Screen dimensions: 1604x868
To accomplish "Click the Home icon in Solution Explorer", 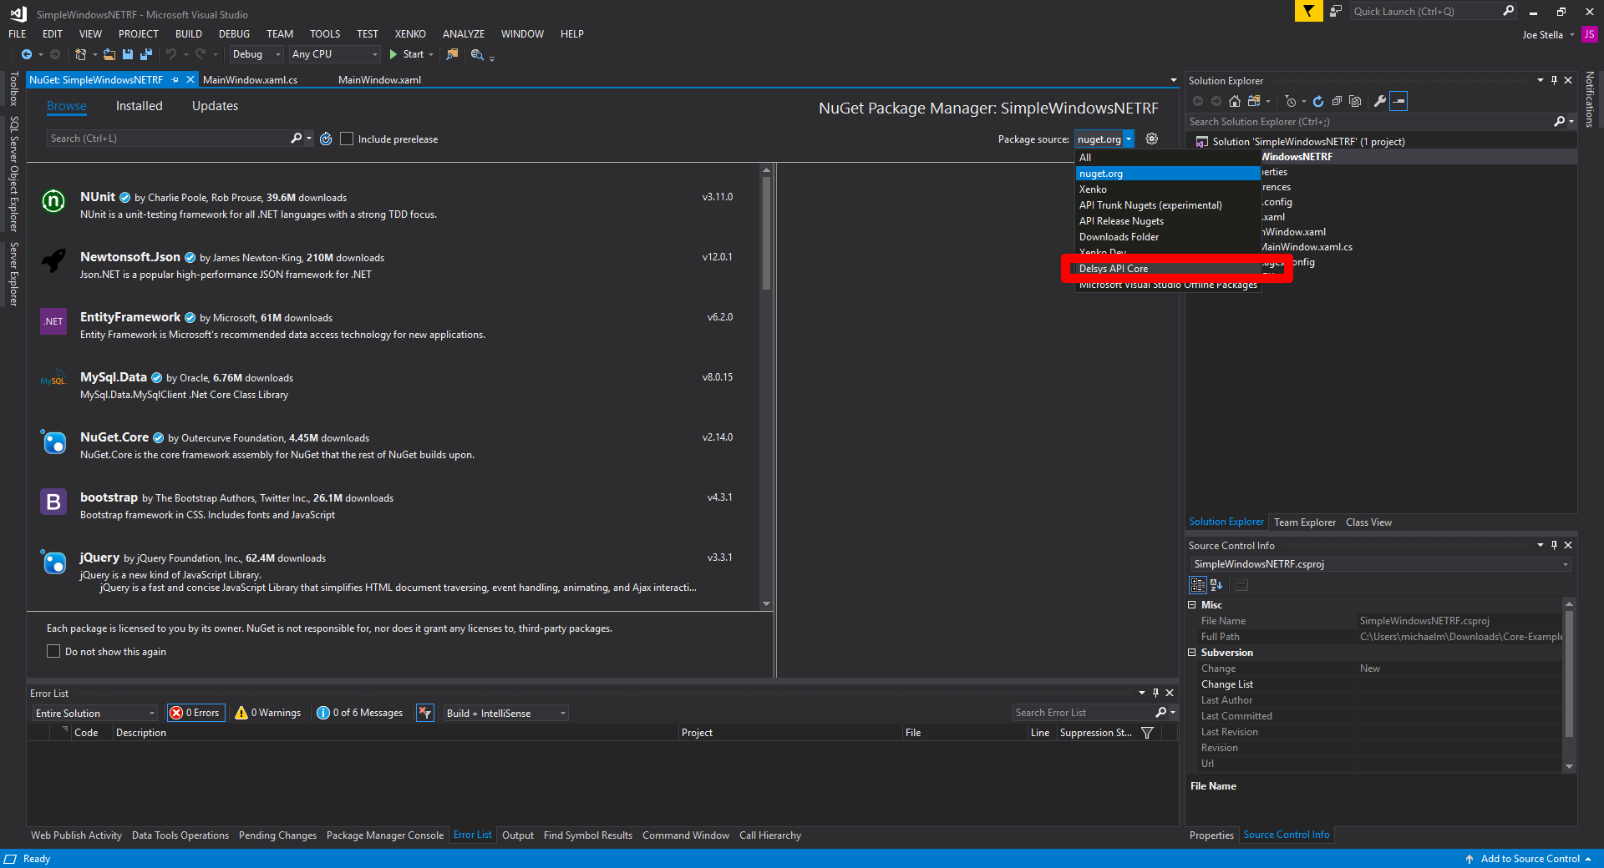I will 1235,101.
